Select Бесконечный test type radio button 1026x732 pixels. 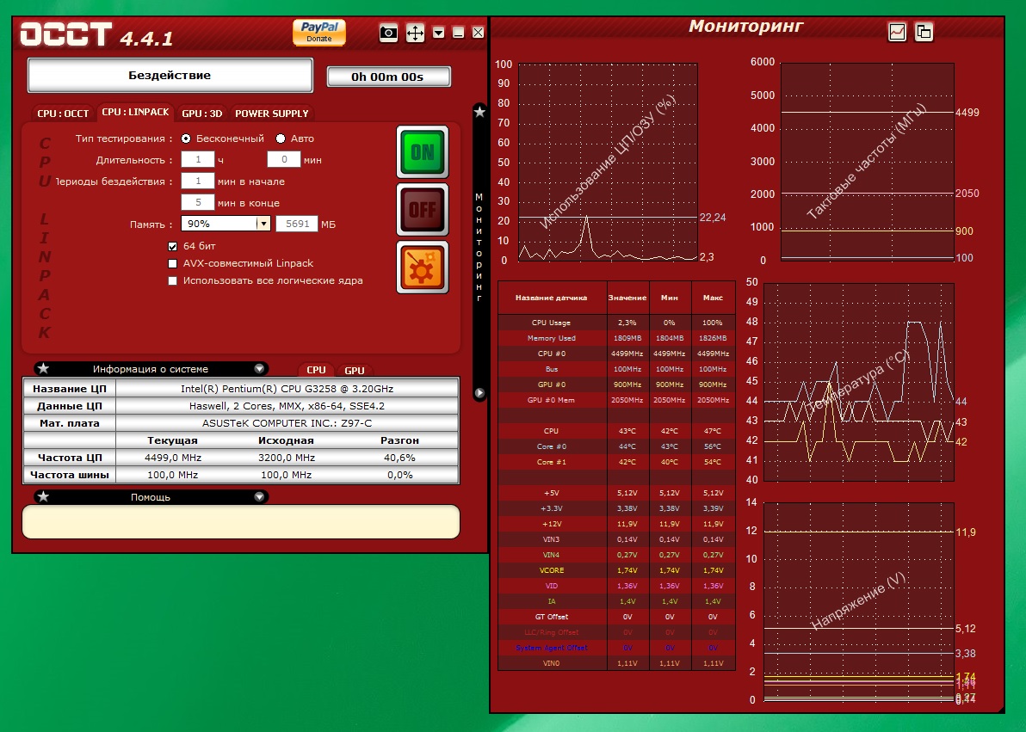187,138
